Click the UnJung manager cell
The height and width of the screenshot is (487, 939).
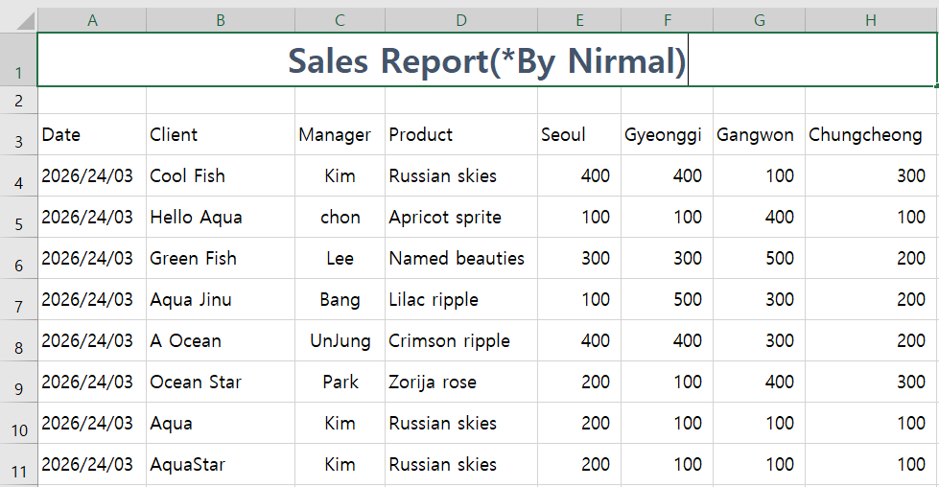[x=340, y=341]
